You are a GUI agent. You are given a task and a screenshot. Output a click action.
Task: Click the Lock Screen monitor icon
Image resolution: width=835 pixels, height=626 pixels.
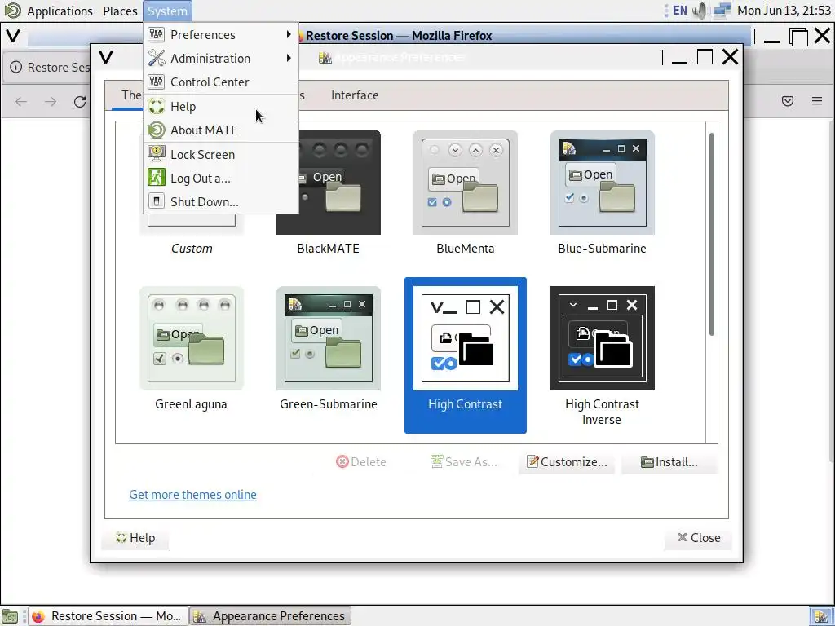pyautogui.click(x=156, y=154)
